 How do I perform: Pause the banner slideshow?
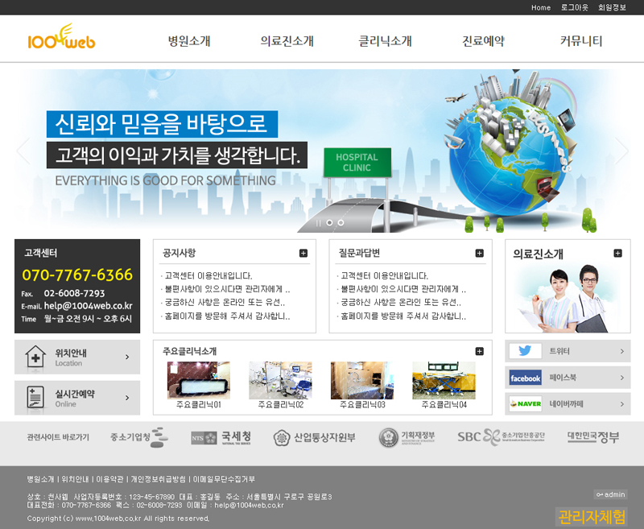(319, 222)
